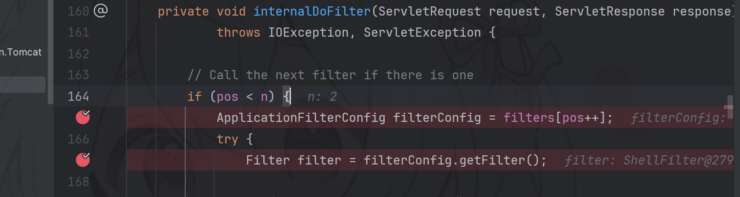Click the ApplicationFilterConfig class name
The width and height of the screenshot is (740, 197).
[301, 118]
